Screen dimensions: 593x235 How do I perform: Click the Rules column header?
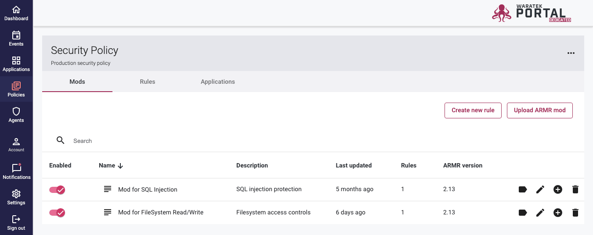[409, 165]
